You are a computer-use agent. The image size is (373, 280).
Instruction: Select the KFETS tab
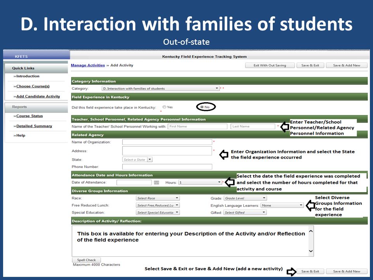(37, 55)
